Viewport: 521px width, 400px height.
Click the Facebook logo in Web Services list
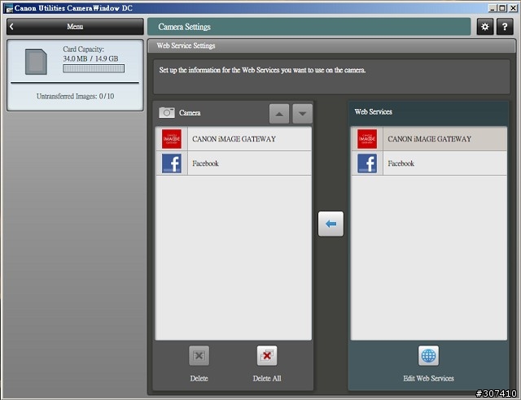pos(367,163)
